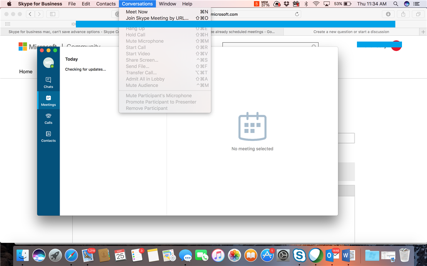Open the Wi-Fi status menu
This screenshot has height=266, width=427.
point(316,4)
